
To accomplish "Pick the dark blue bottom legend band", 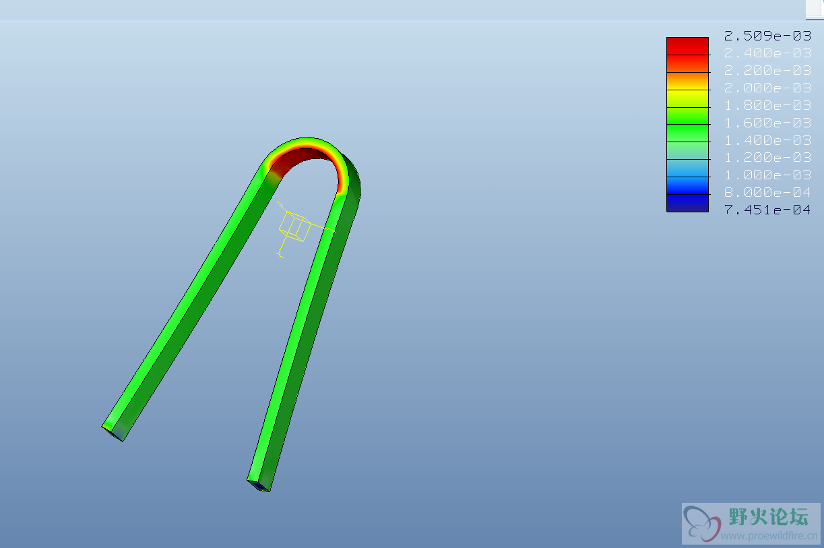I will point(687,203).
